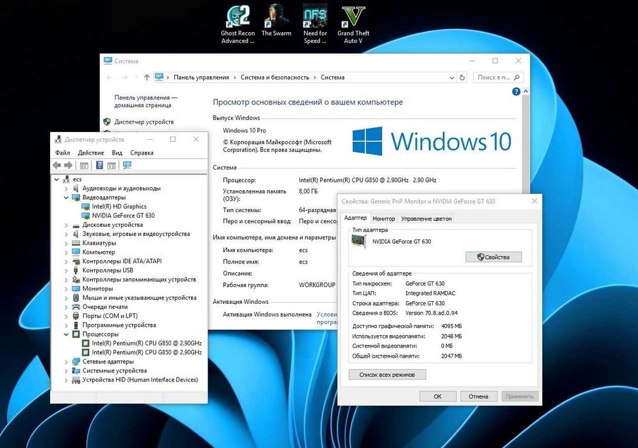Open the Ghost Recon Advanced desktop icon

238,24
